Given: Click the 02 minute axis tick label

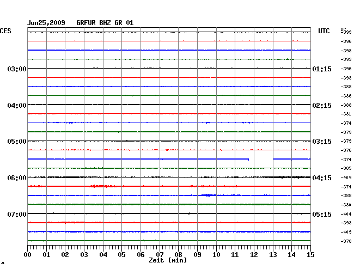Looking at the screenshot, I should (65, 255).
